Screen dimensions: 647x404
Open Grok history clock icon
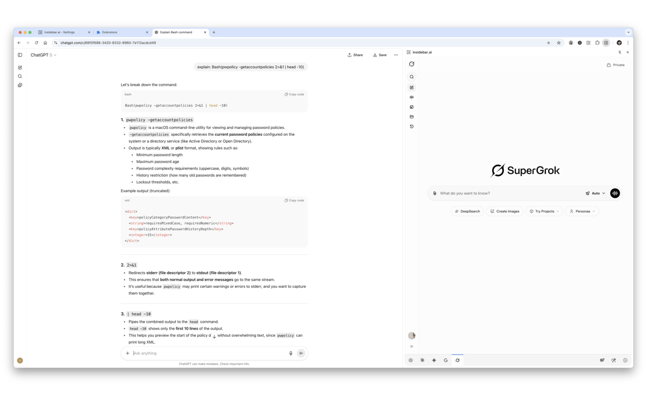pyautogui.click(x=411, y=126)
